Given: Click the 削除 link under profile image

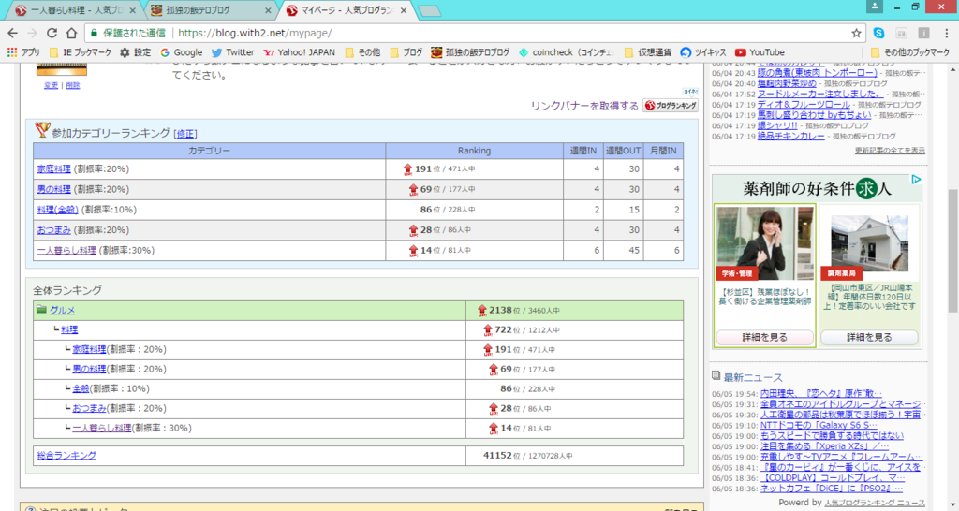Looking at the screenshot, I should [73, 85].
